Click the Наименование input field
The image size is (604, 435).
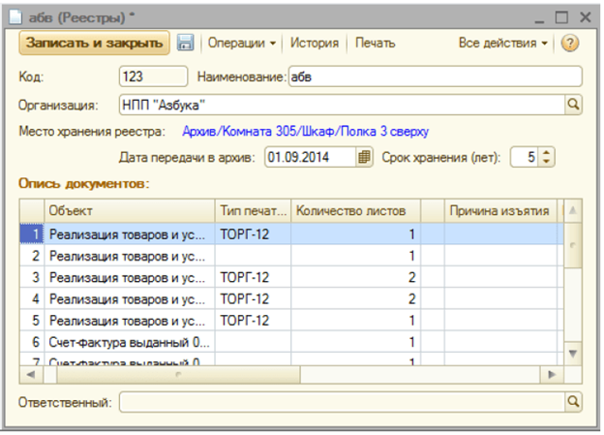[x=434, y=77]
